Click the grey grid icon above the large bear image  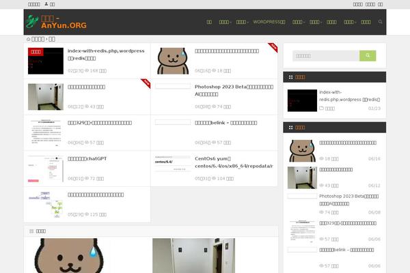point(31,231)
